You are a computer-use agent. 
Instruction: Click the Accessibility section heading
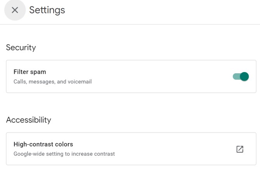tap(28, 120)
